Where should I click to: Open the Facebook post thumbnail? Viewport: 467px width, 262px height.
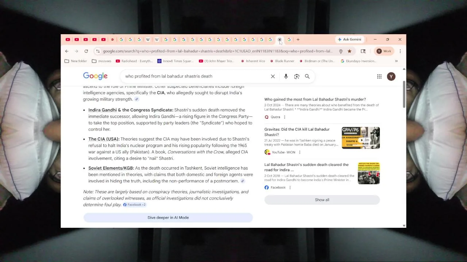(368, 173)
